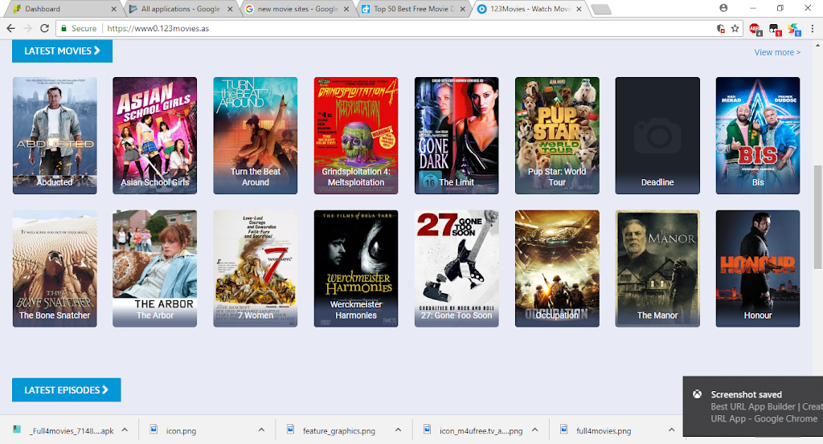Screen dimensions: 823x444
Task: Close the Top 50 Best Free Movie tab
Action: [462, 9]
